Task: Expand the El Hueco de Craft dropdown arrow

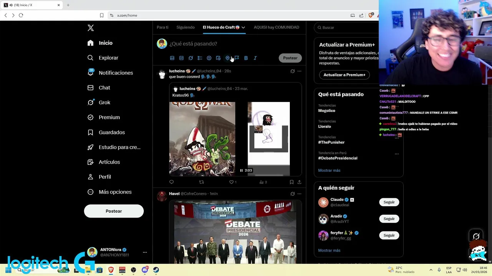Action: tap(243, 28)
